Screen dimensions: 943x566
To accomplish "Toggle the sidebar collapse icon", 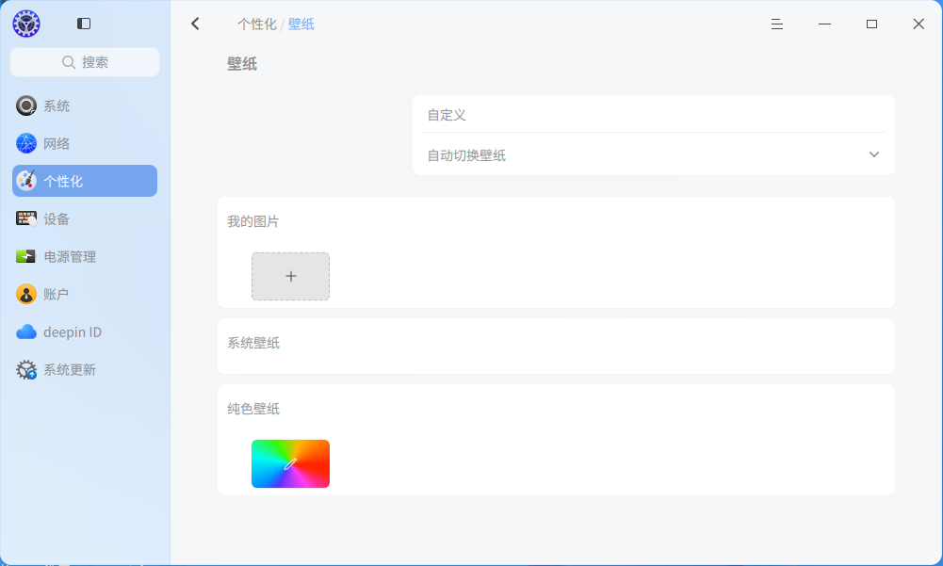I will coord(84,24).
